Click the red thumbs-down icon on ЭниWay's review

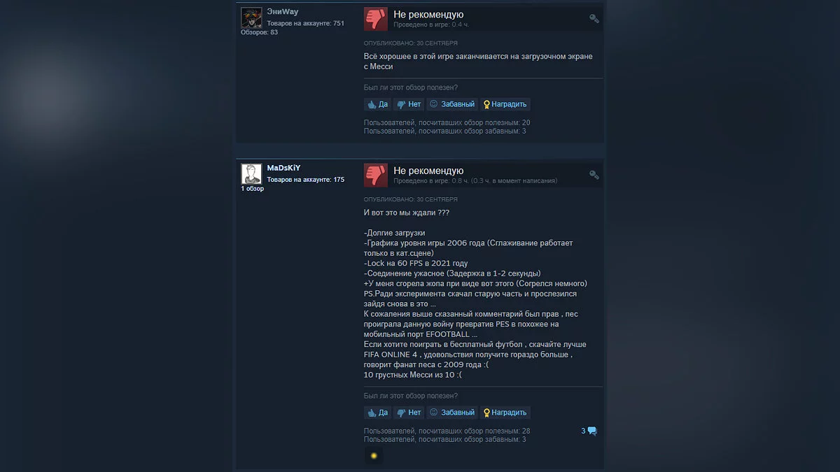pyautogui.click(x=375, y=19)
